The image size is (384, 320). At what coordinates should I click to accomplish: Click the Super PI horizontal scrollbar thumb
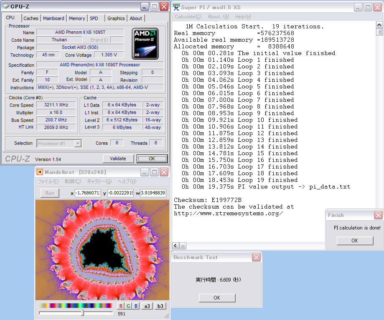[x=183, y=246]
